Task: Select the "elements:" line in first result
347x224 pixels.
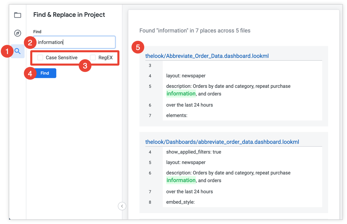Action: 177,115
